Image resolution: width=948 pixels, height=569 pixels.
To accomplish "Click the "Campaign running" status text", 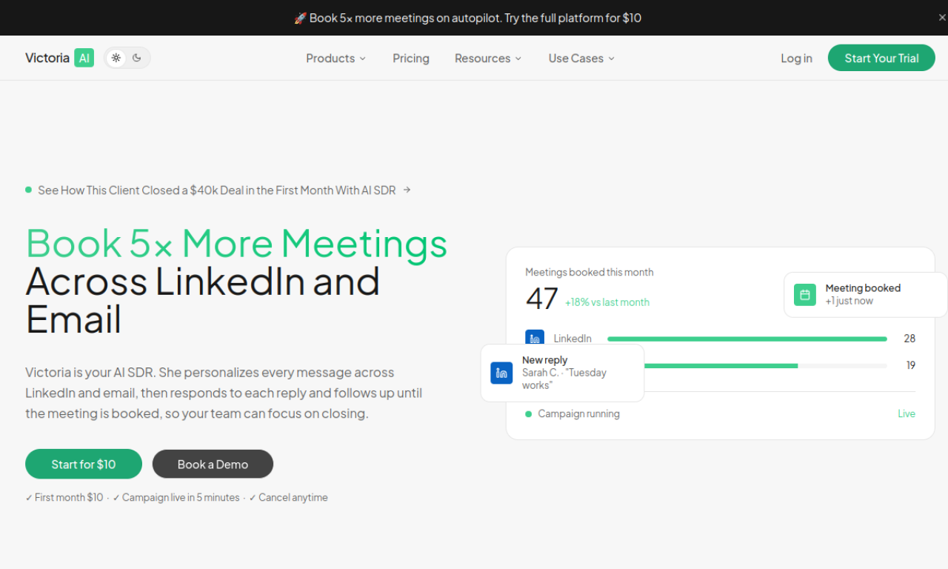I will point(579,414).
